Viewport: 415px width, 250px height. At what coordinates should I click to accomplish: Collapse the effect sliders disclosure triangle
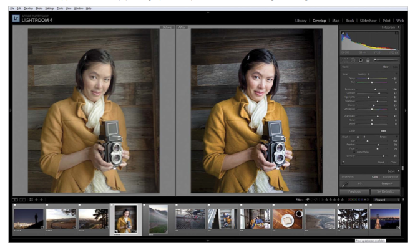(396, 74)
